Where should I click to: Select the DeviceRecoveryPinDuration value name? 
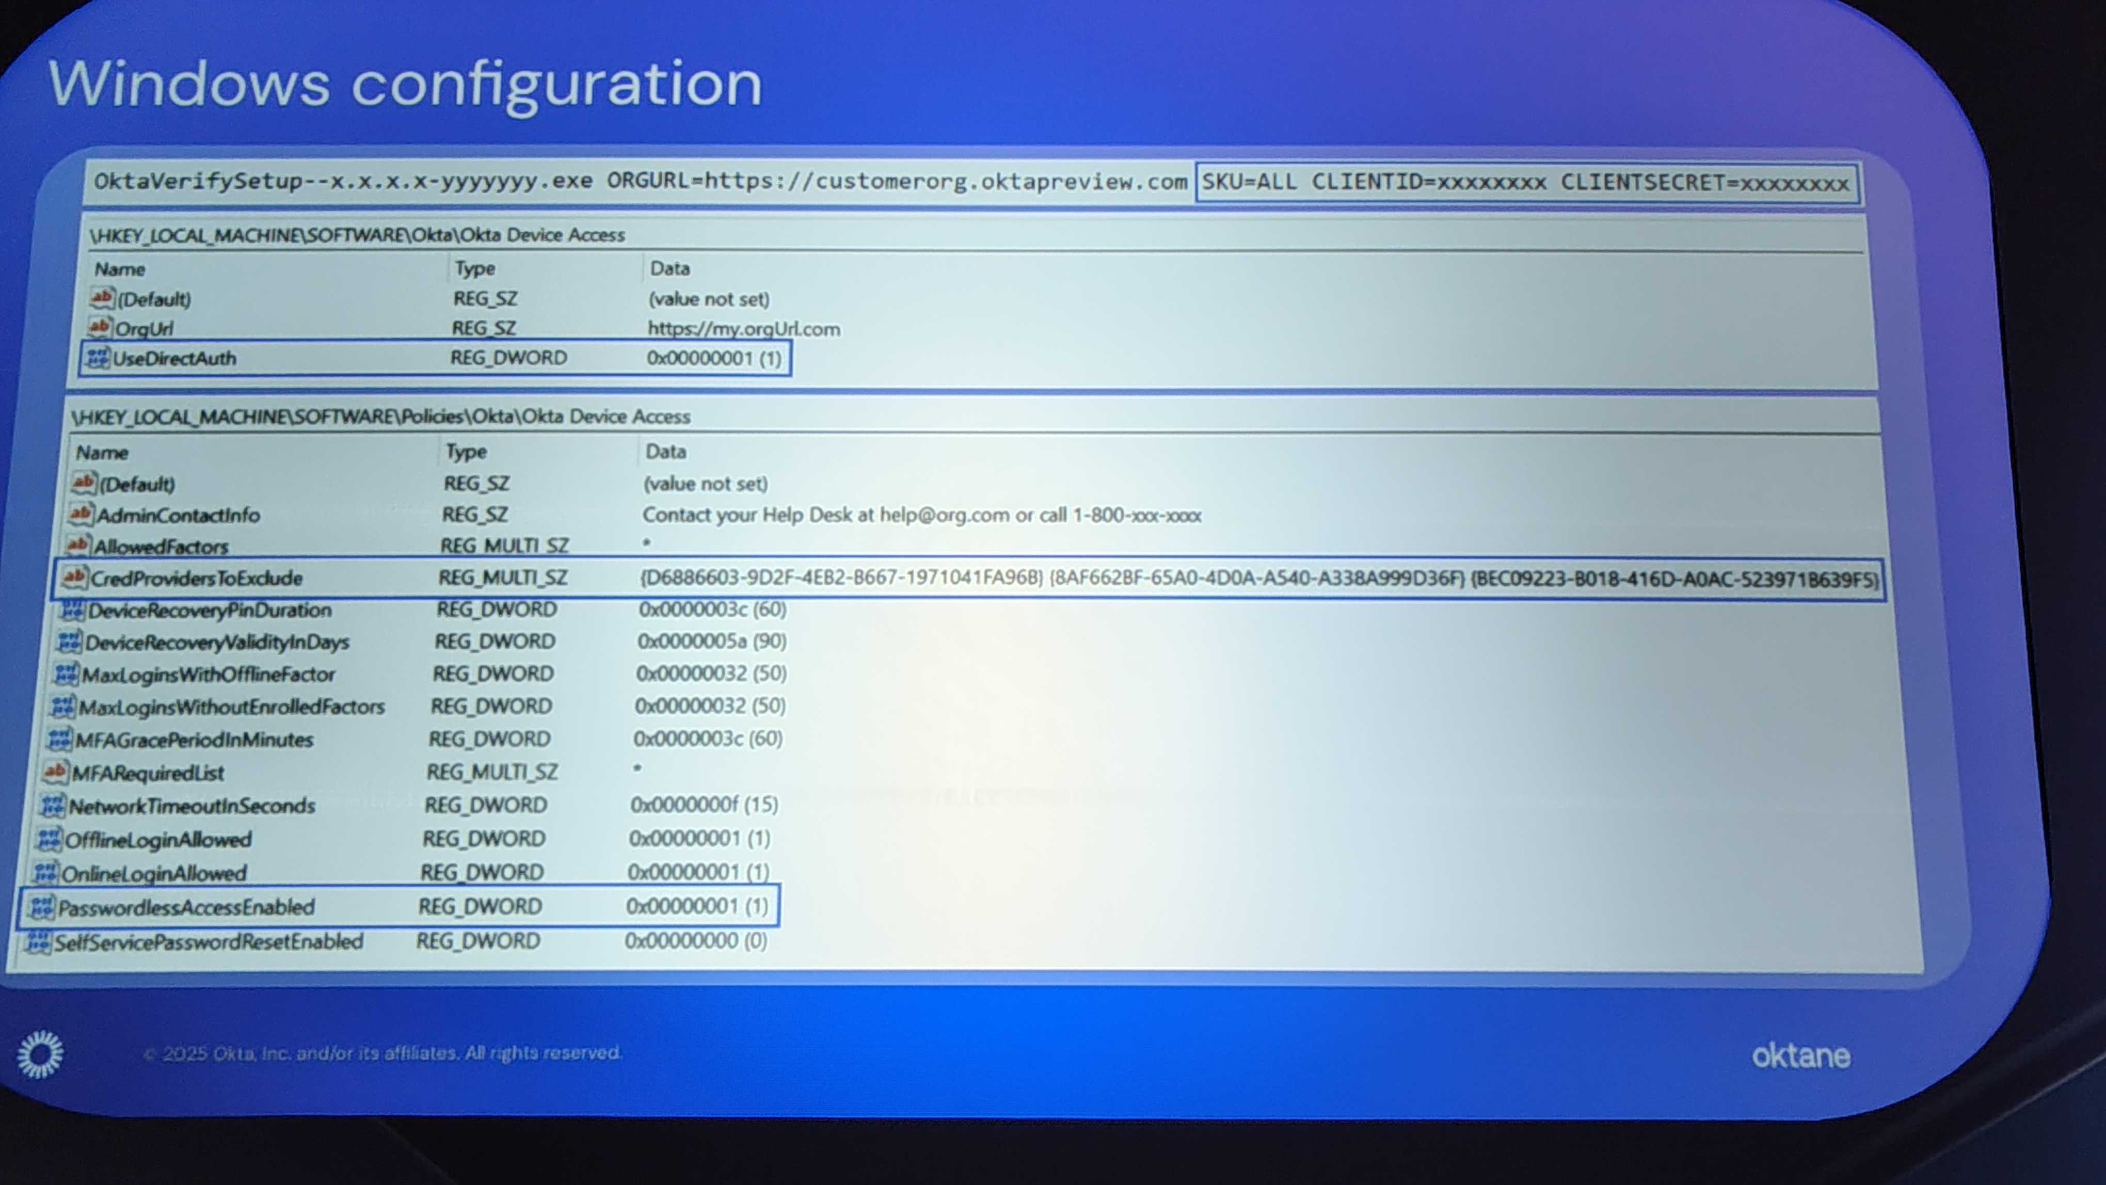pyautogui.click(x=210, y=610)
